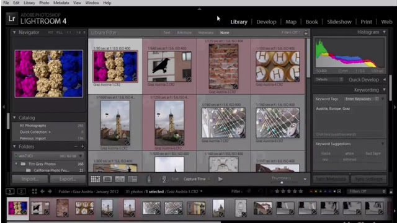Lock the Library Filter padlock

pyautogui.click(x=306, y=32)
